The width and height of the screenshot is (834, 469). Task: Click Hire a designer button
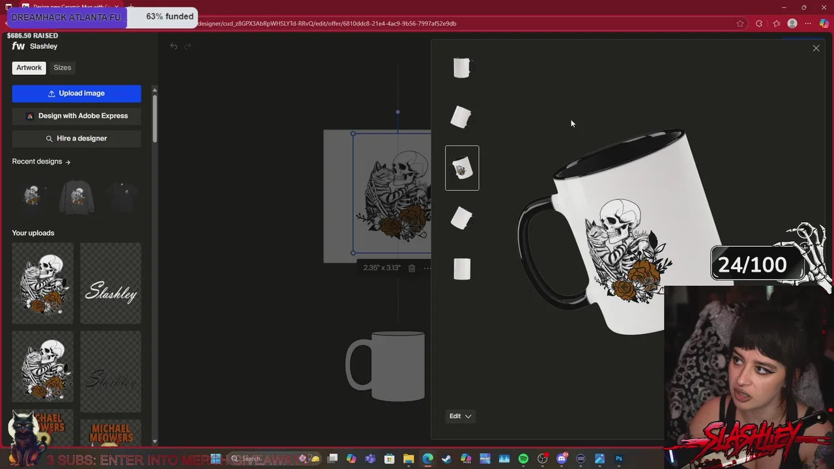point(76,138)
